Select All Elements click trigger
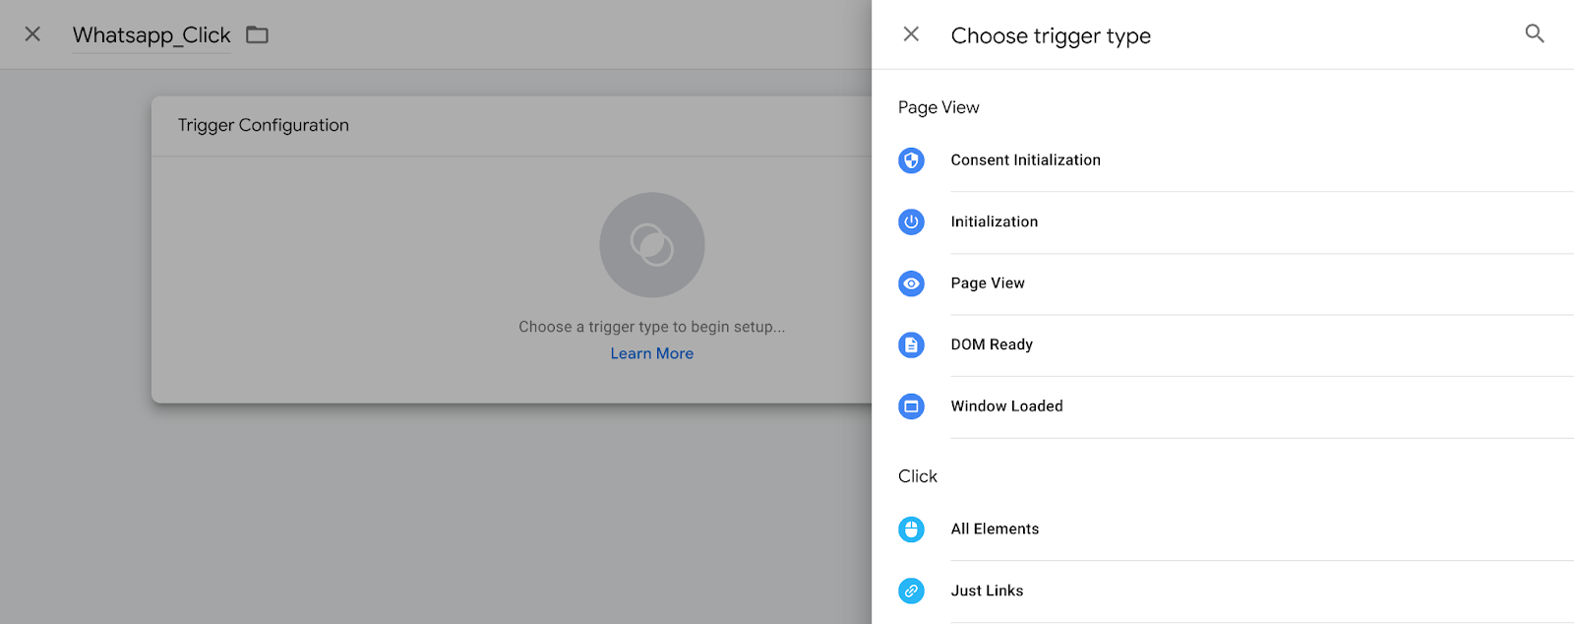The image size is (1574, 624). [1223, 530]
